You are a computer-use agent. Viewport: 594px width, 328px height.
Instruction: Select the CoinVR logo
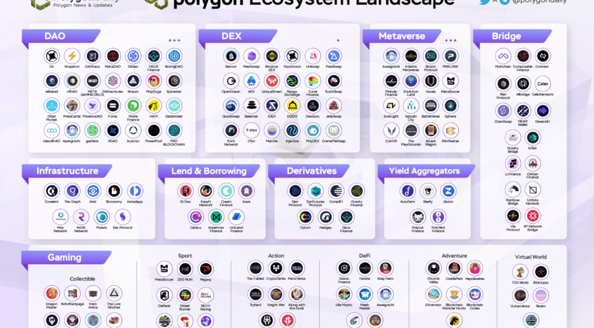point(391,131)
